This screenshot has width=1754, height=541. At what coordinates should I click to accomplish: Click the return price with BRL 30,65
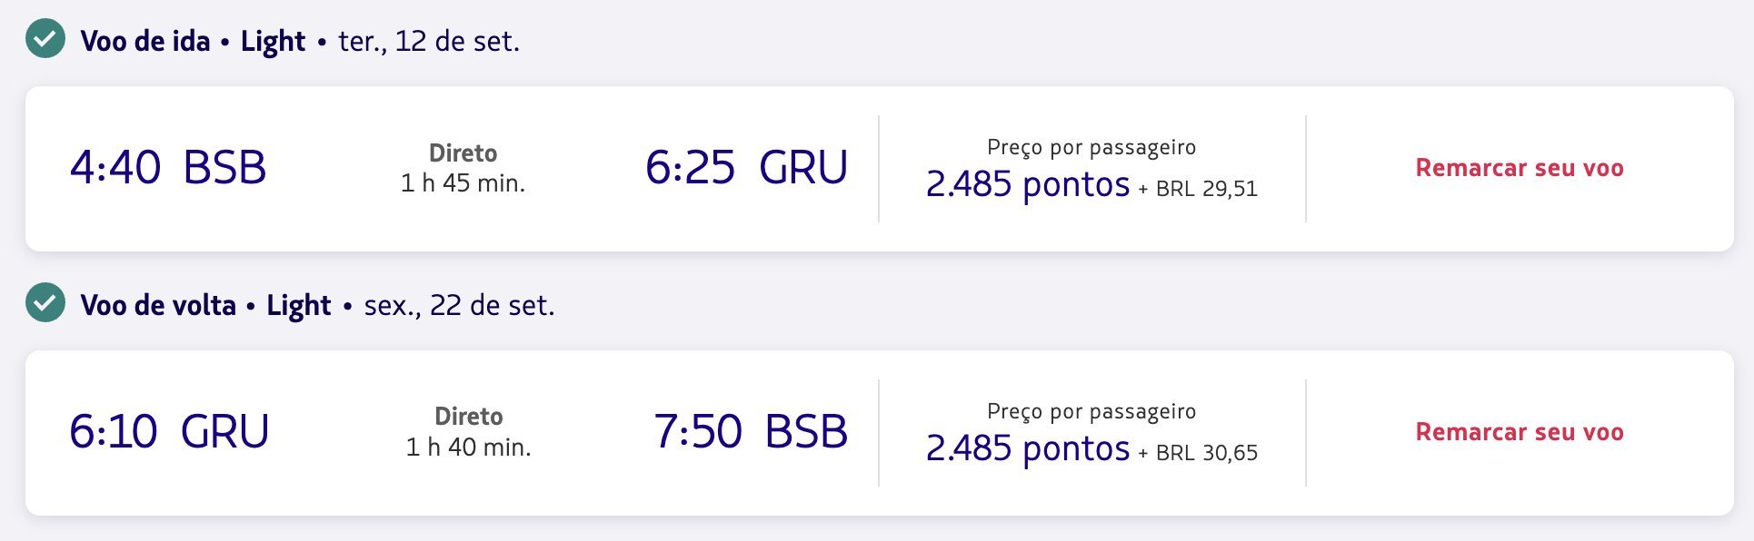point(1091,448)
